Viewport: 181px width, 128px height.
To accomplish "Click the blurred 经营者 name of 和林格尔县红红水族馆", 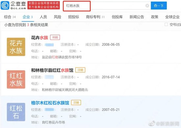I will [x=49, y=77].
